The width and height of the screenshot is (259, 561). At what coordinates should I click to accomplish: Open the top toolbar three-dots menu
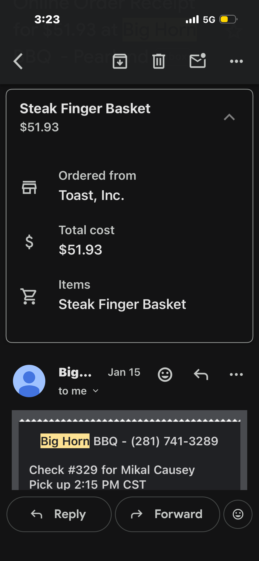236,62
